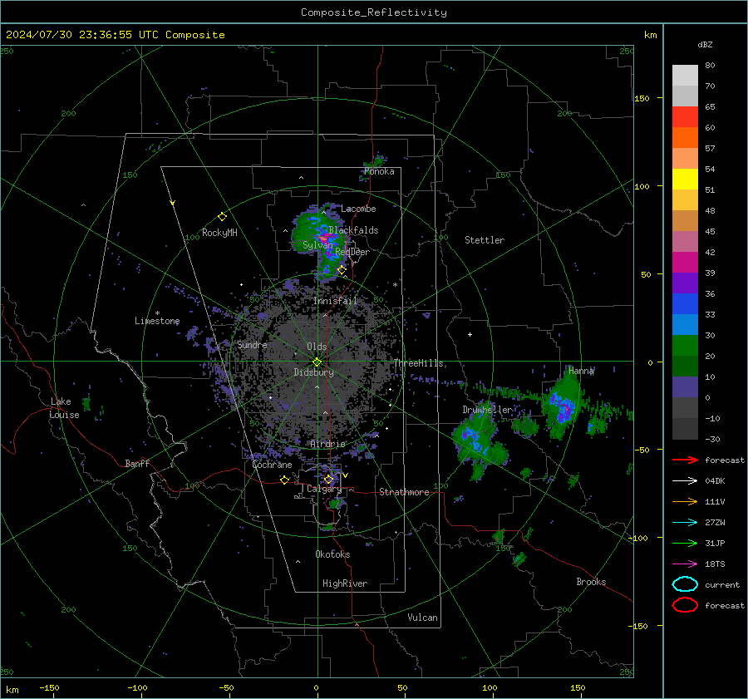Select the orange 57-60 dBZ color swatch
Image resolution: width=748 pixels, height=699 pixels.
point(685,138)
